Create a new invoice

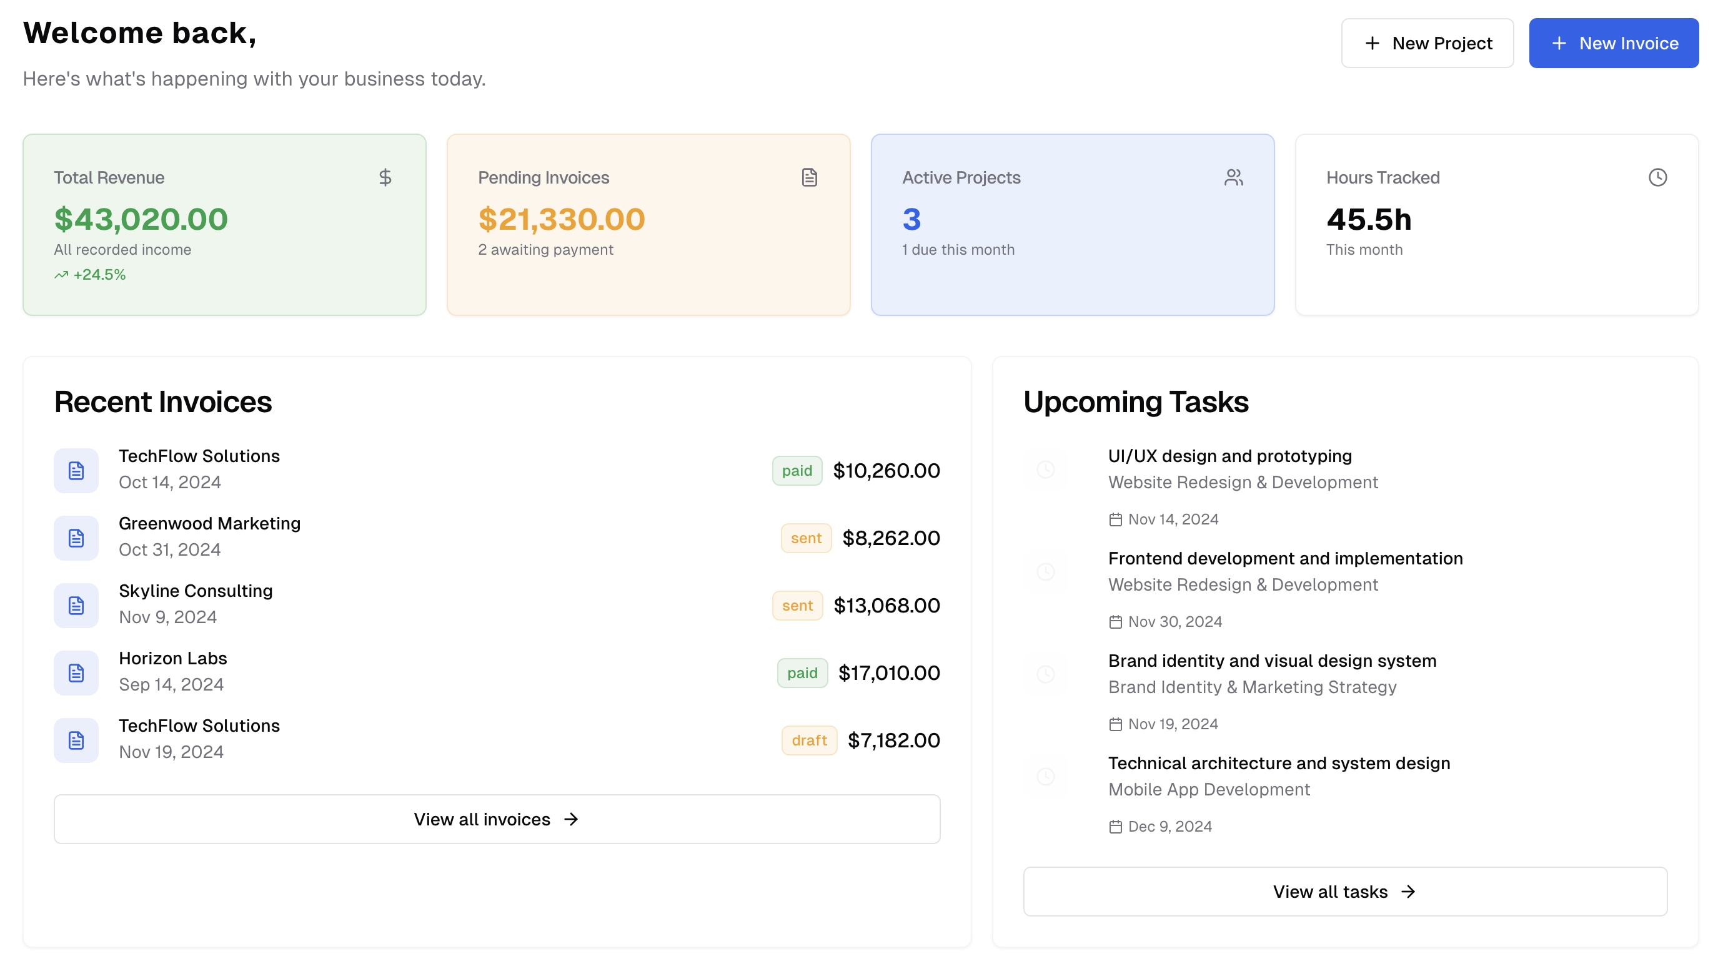(1613, 44)
